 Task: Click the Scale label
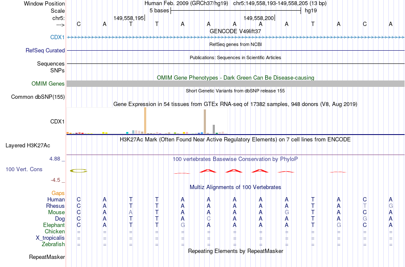point(58,11)
